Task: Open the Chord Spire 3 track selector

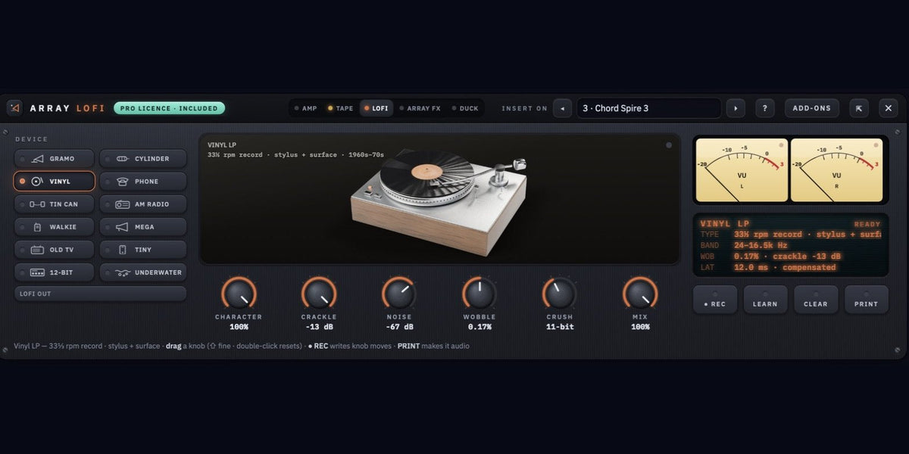Action: (x=648, y=108)
